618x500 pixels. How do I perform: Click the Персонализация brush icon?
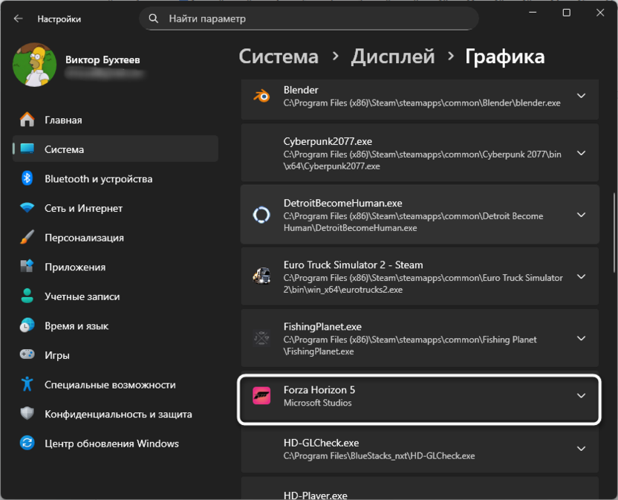click(27, 237)
